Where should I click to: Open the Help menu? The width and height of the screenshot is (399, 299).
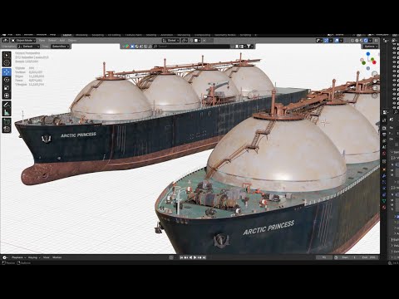click(x=52, y=35)
